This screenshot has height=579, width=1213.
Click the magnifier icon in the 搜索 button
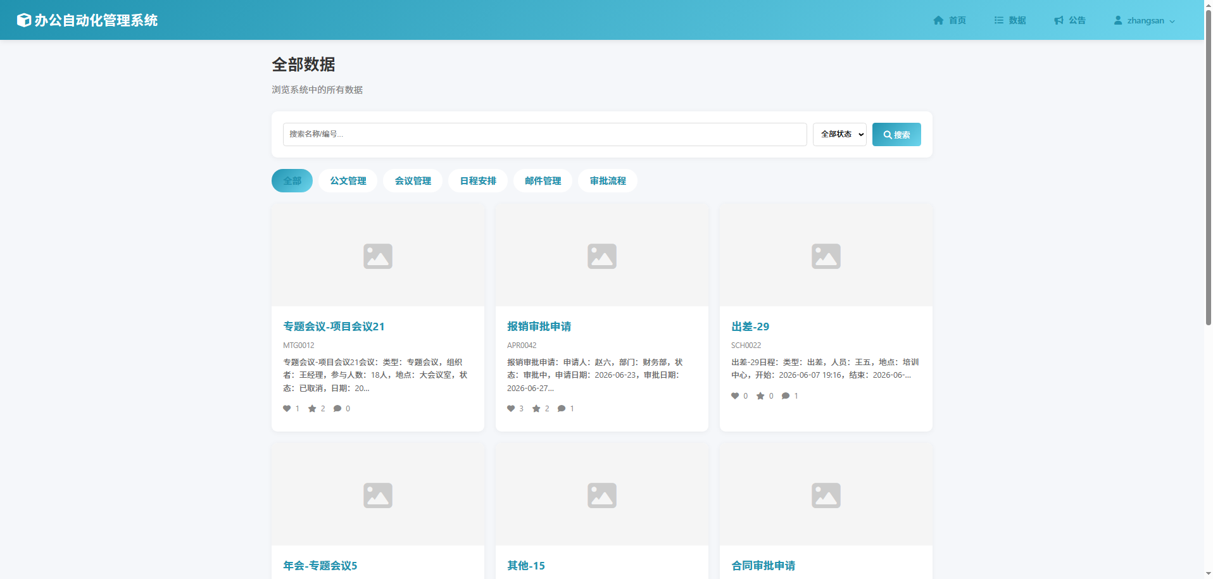[x=888, y=135]
